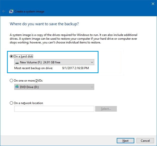Screen dimensions: 157x146
Task: Click the network location path field
Action: tap(54, 109)
